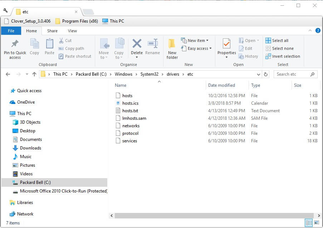Switch to large icons view button
323x228 pixels.
point(317,223)
